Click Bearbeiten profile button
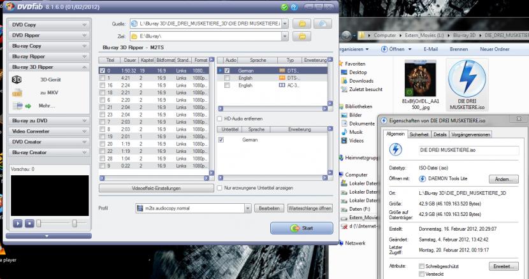 [269, 208]
